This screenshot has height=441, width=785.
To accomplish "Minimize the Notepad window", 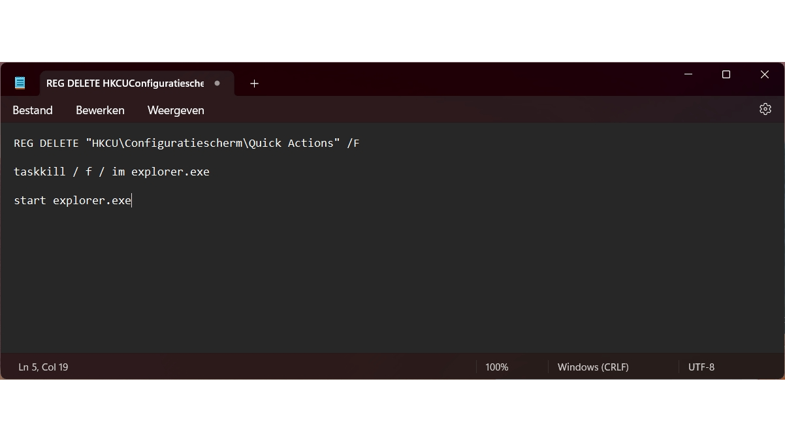I will [x=688, y=74].
